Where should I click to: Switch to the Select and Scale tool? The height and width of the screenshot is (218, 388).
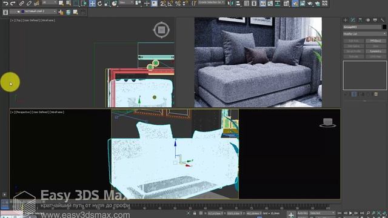click(107, 3)
